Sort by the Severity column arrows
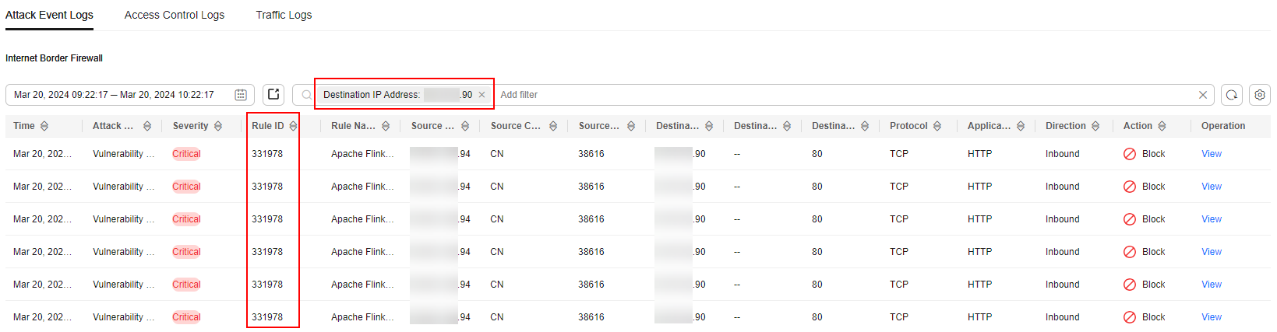1277x332 pixels. 218,126
